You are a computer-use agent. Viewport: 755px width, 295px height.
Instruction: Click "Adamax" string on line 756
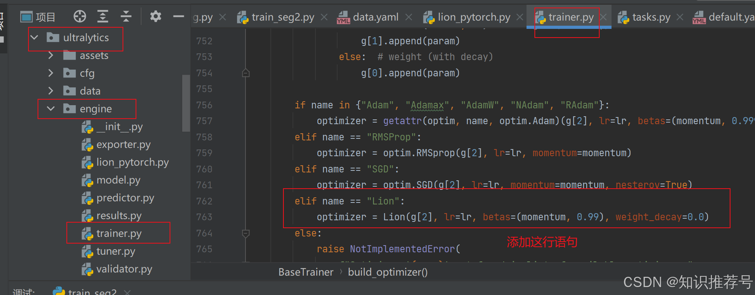point(427,105)
